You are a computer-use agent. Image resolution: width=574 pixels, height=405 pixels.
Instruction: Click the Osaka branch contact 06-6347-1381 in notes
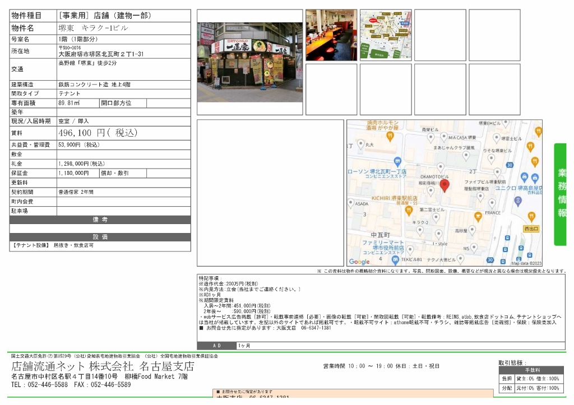click(x=316, y=328)
